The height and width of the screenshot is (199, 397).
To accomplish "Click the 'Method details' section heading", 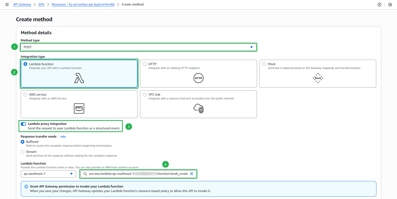I will [x=36, y=33].
